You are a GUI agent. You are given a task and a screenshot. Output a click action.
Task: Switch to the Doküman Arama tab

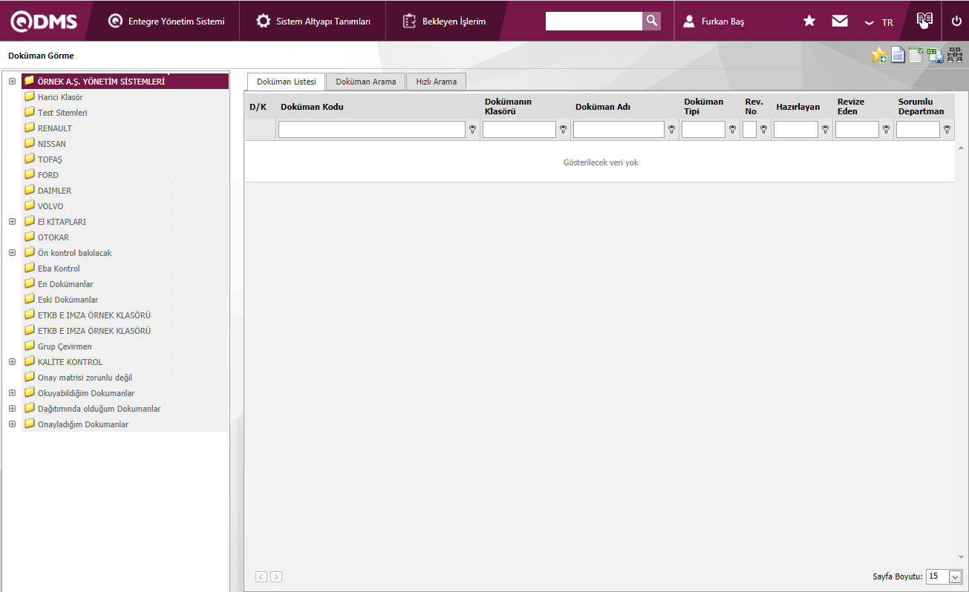[365, 82]
